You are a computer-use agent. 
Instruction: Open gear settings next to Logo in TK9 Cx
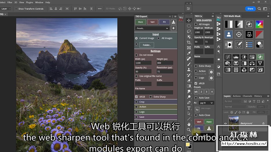point(211,78)
